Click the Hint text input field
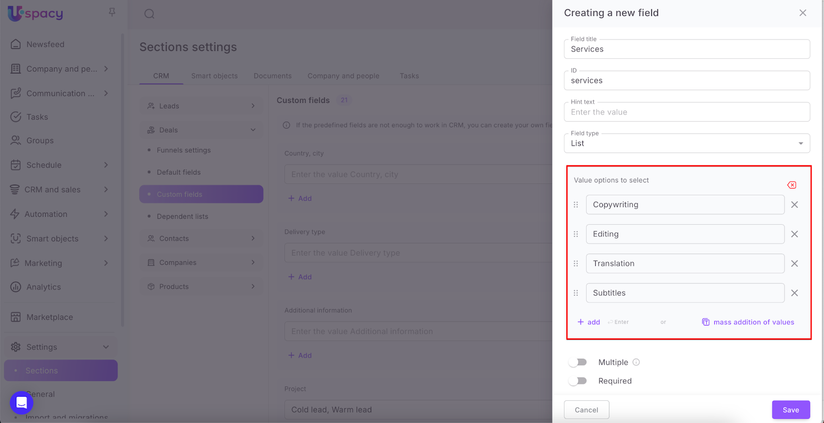 (686, 112)
